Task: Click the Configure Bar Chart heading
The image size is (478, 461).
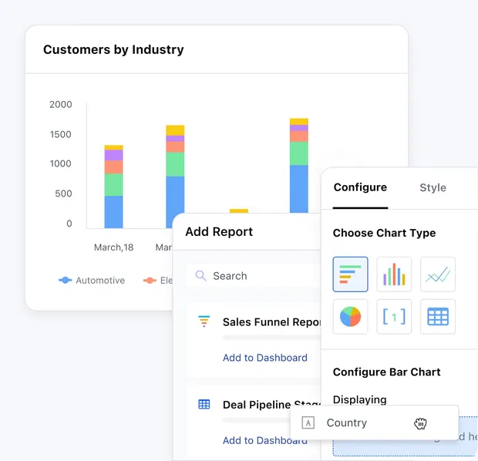Action: pyautogui.click(x=386, y=372)
